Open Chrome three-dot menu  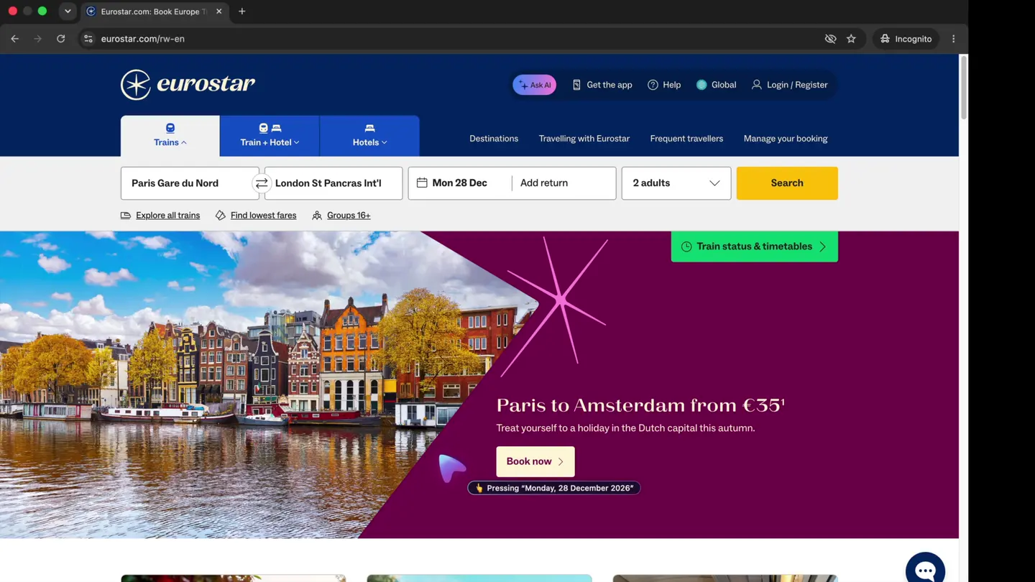(x=954, y=39)
